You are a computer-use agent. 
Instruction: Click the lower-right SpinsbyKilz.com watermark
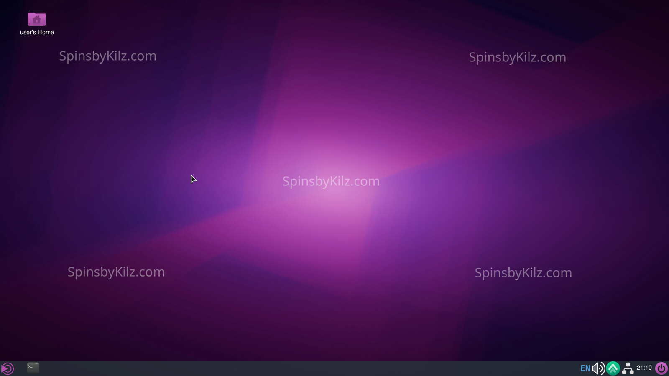point(523,273)
